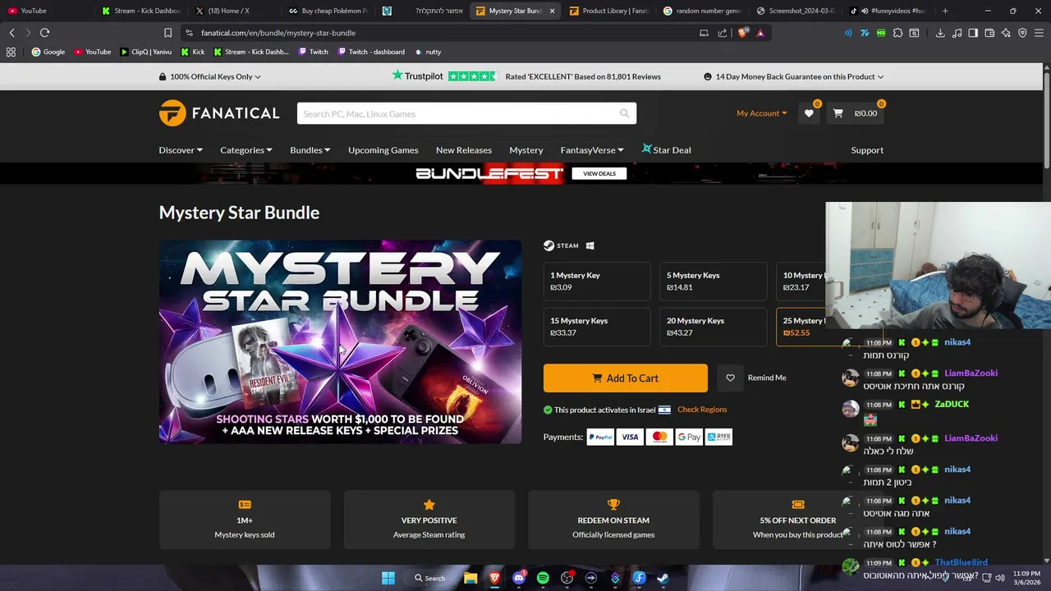Screen dimensions: 1051x591
Task: Click the Windows Start button
Action: [388, 578]
